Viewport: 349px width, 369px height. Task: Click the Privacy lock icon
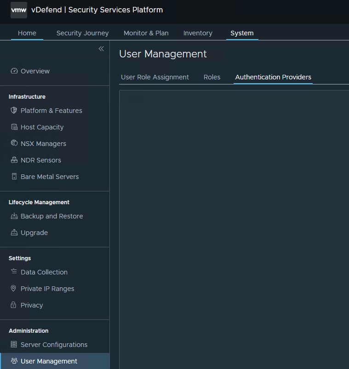(x=13, y=305)
